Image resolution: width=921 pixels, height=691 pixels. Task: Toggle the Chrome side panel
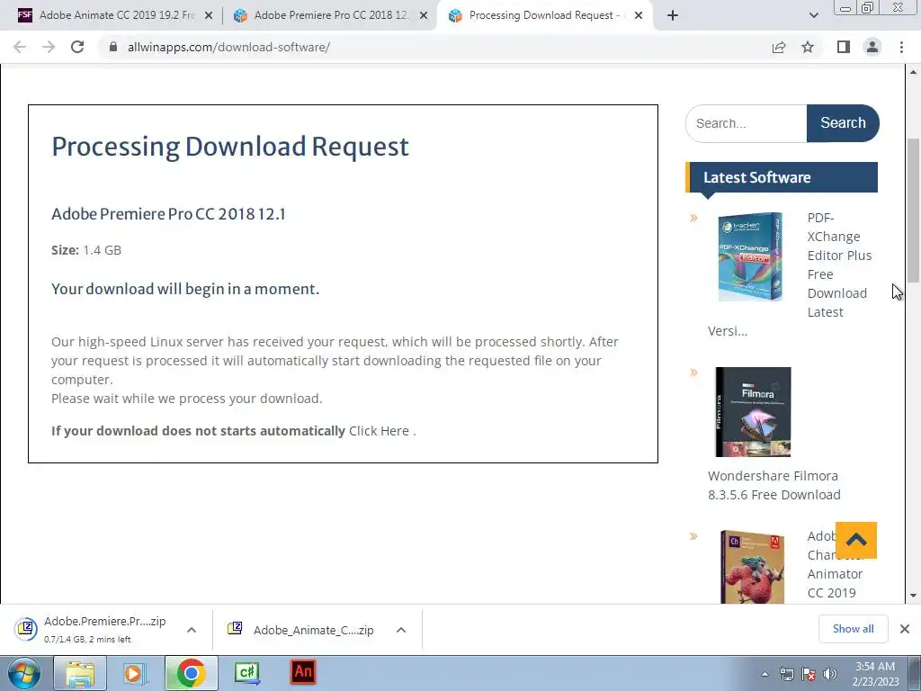tap(844, 47)
